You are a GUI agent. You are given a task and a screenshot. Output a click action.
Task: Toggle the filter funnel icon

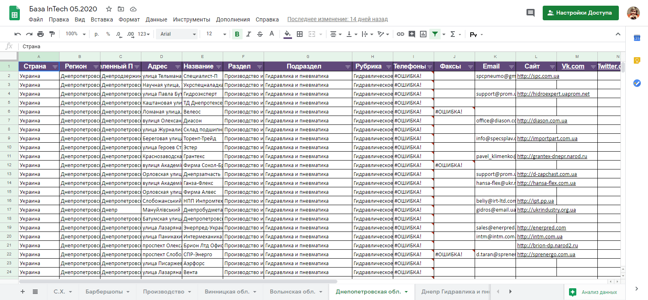pyautogui.click(x=435, y=34)
